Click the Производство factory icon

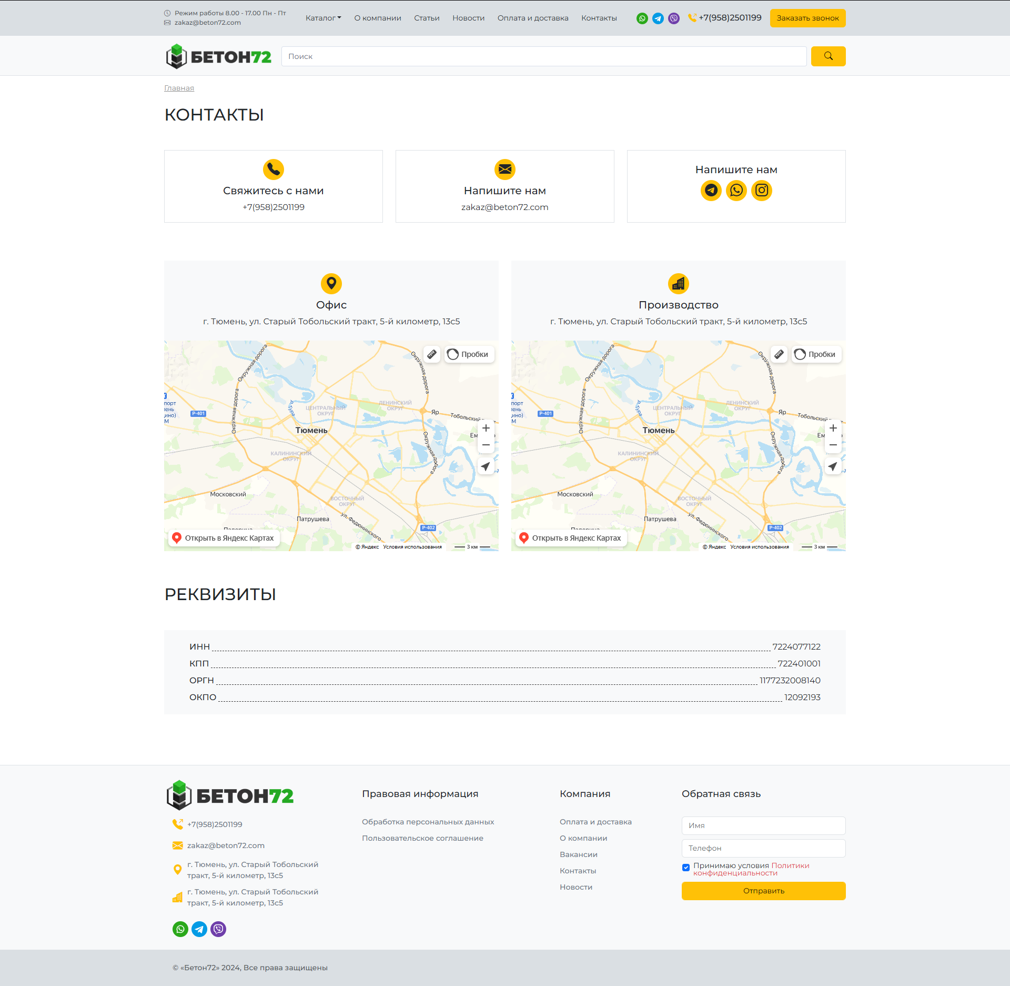coord(679,284)
